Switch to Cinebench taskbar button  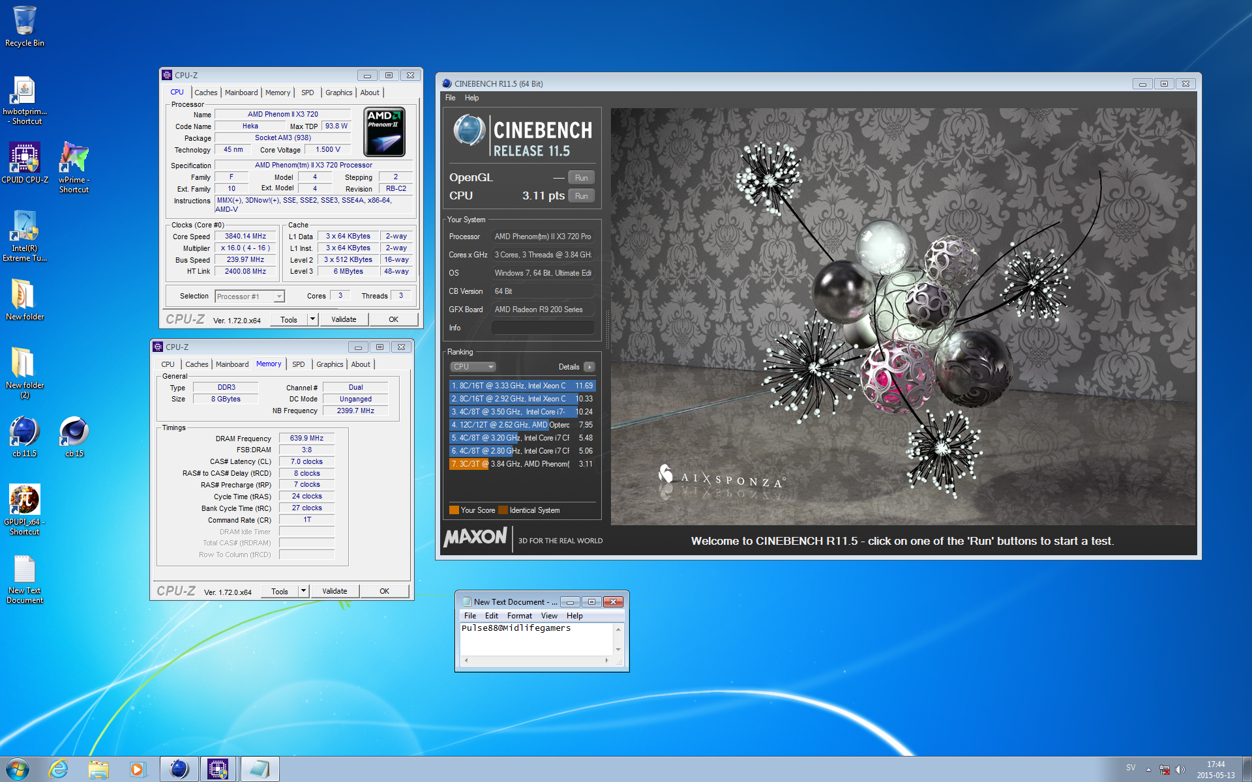pyautogui.click(x=179, y=769)
